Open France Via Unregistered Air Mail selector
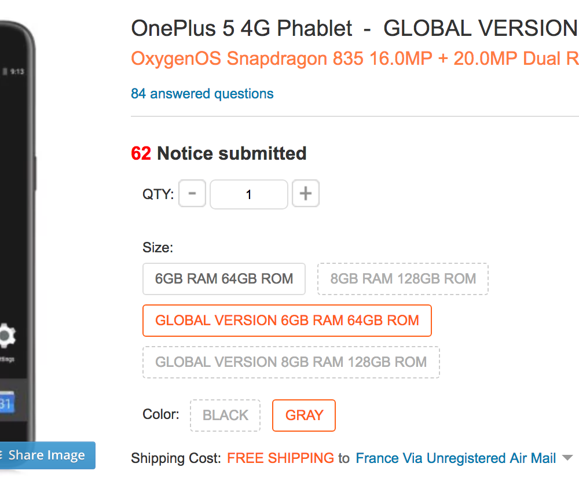 click(456, 458)
